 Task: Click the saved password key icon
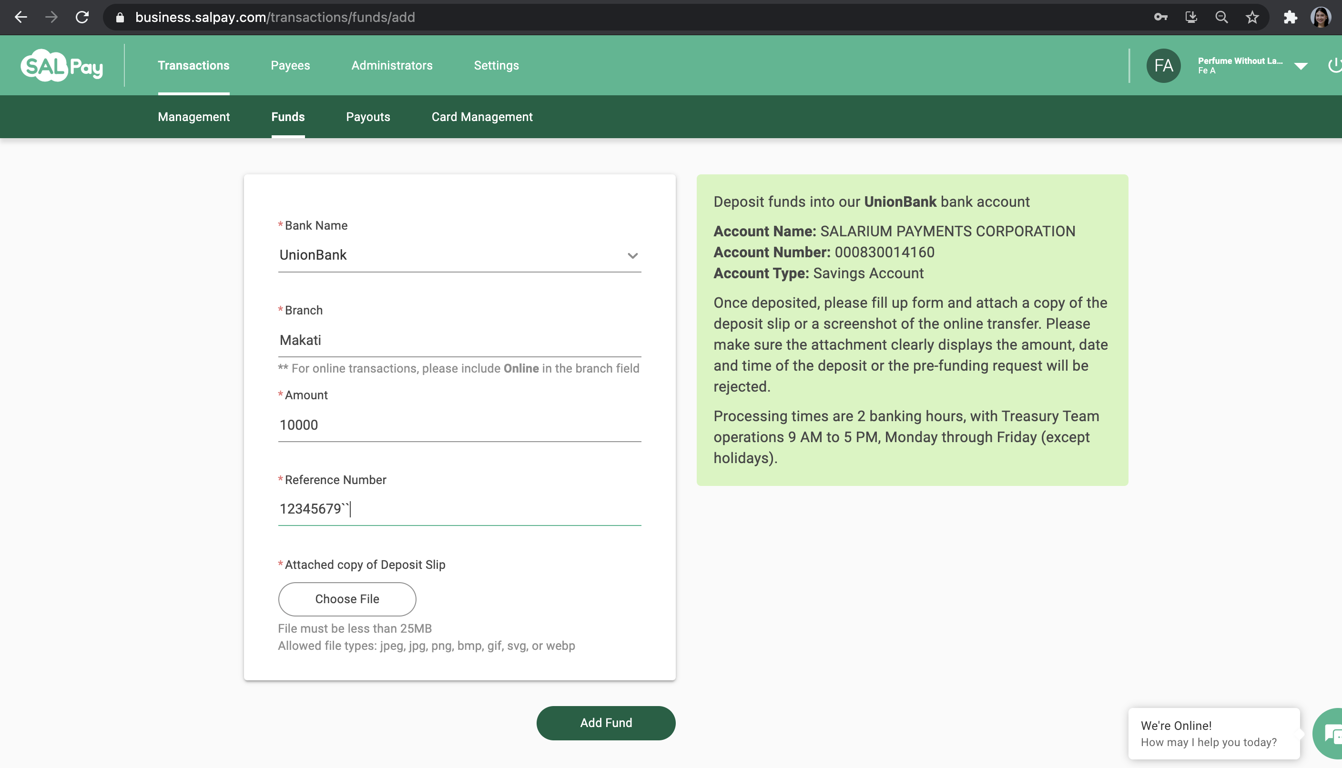[x=1160, y=18]
